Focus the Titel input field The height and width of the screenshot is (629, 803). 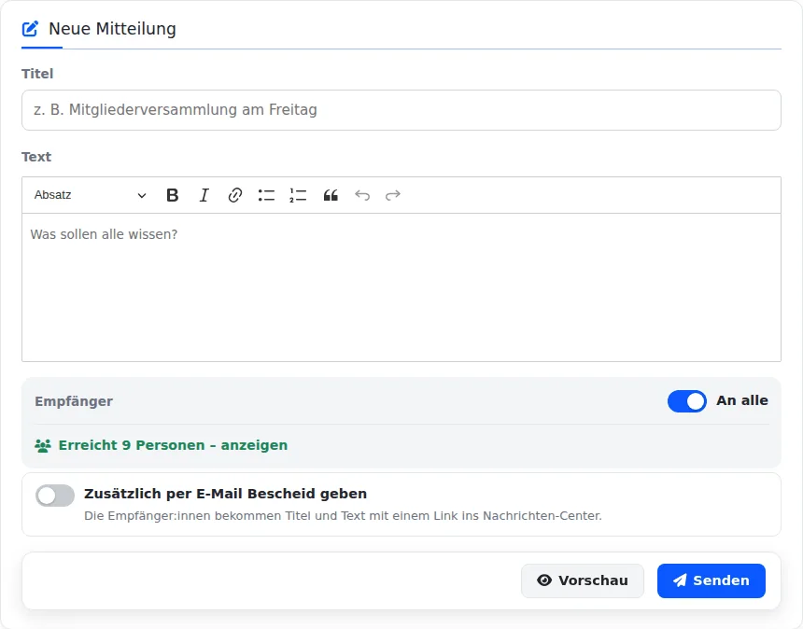(401, 110)
